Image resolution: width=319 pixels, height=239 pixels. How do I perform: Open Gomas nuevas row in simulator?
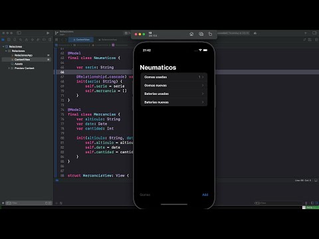174,86
